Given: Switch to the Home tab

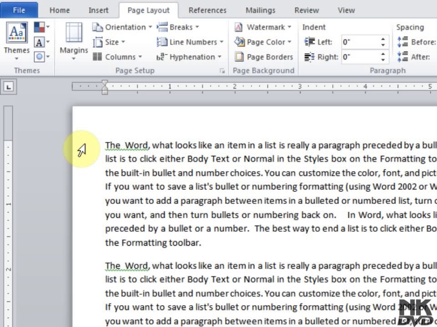Looking at the screenshot, I should tap(59, 10).
